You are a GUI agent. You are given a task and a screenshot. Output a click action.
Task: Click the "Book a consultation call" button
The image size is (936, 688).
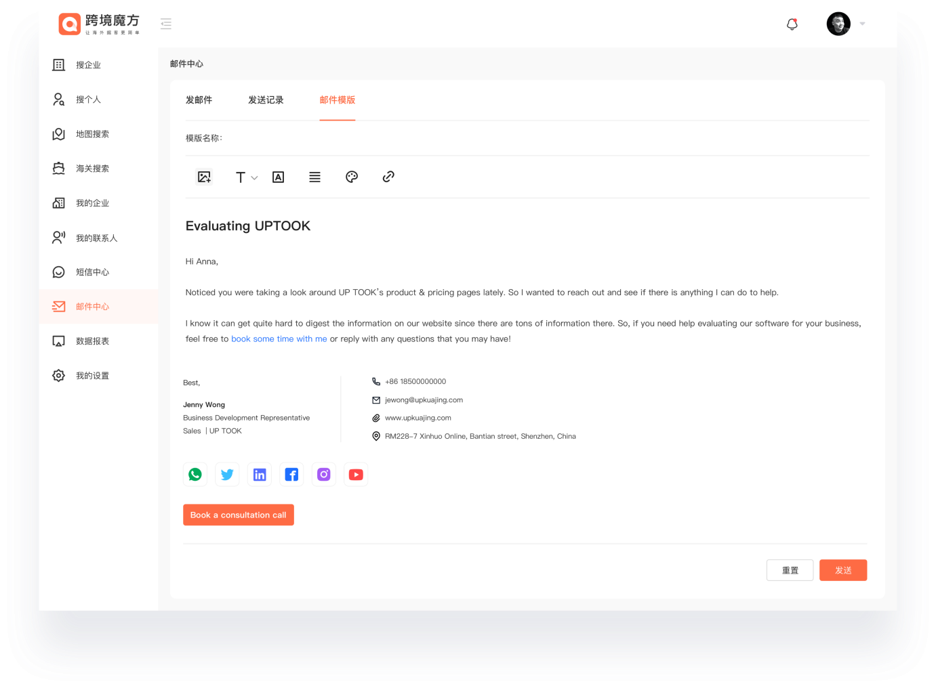tap(239, 515)
